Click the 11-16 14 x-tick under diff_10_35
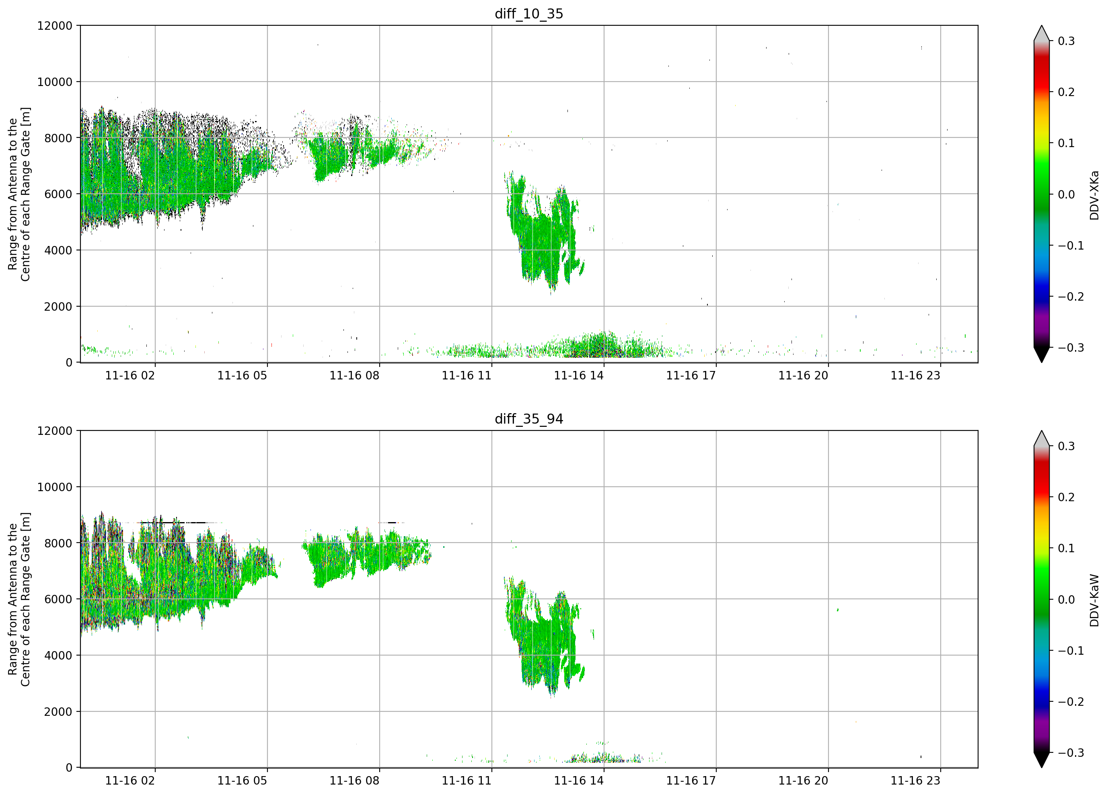1108x795 pixels. 579,375
